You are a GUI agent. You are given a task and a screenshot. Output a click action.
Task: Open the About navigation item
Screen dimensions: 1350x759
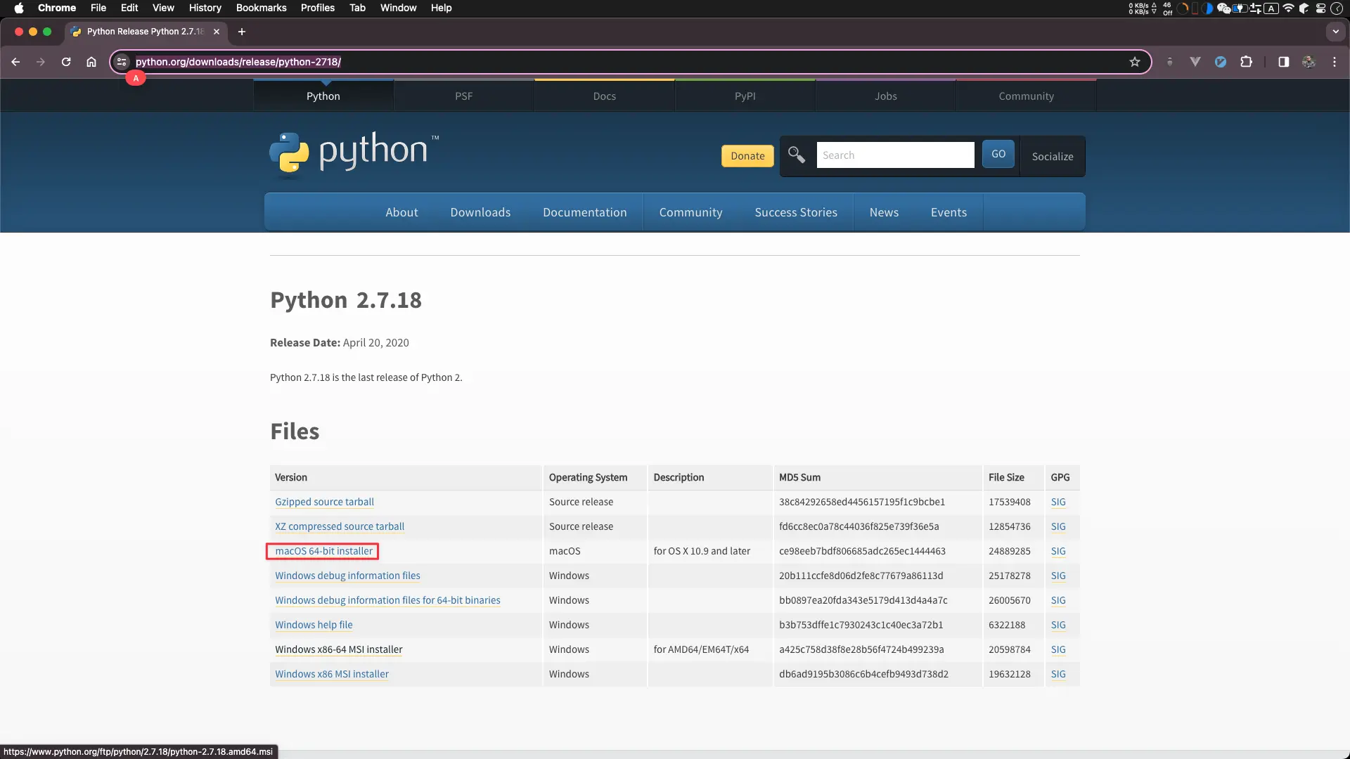click(401, 212)
